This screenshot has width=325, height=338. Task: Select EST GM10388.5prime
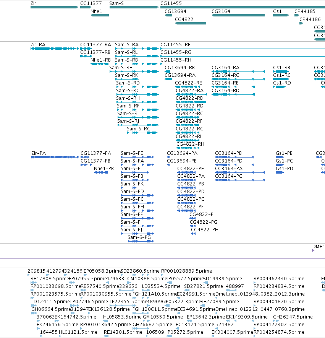[x=147, y=279]
